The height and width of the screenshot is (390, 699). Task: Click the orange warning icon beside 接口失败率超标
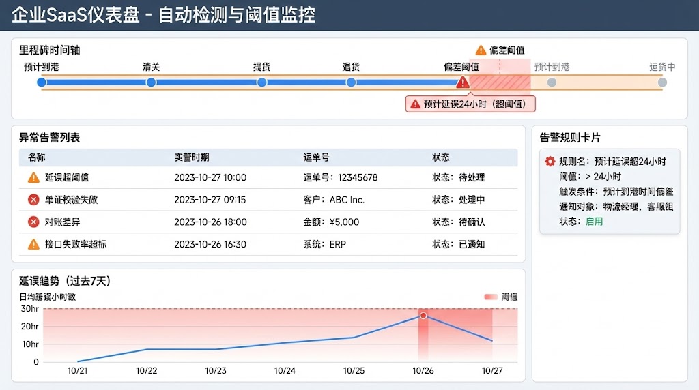click(33, 244)
